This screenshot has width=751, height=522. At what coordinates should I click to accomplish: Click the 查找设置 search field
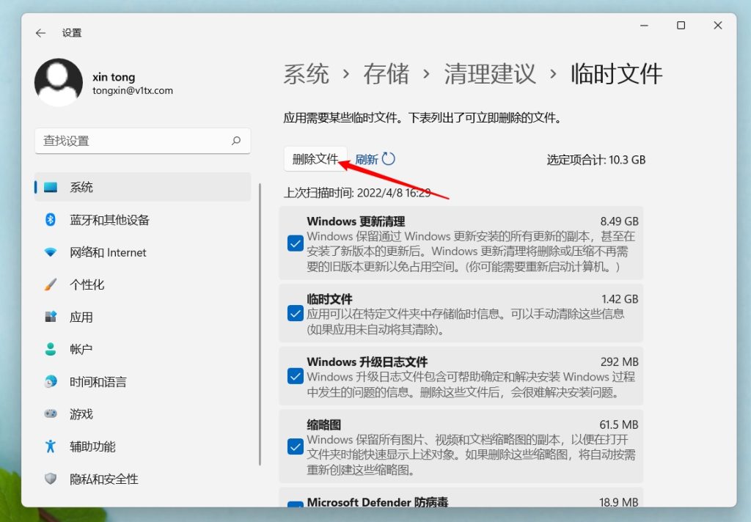132,141
